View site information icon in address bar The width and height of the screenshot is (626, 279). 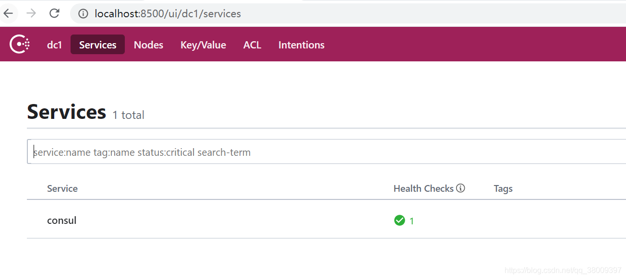pos(83,13)
